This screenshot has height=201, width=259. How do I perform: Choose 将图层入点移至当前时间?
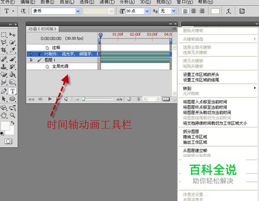[205, 102]
